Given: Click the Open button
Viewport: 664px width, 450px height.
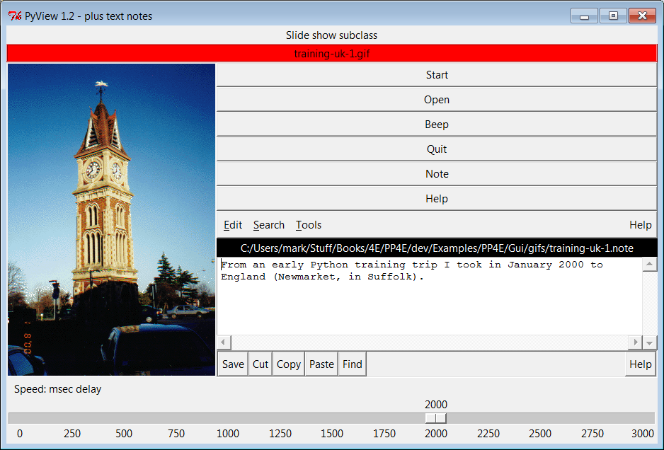Looking at the screenshot, I should click(x=436, y=100).
